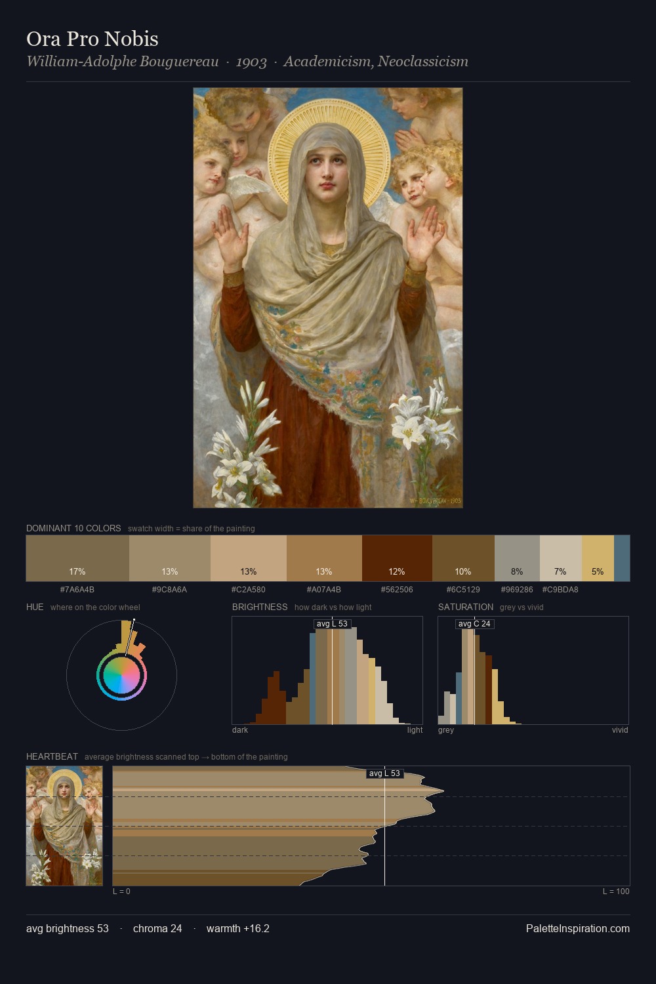Click the artist line 'William-Adolphe Bouguereau · 1903'
The height and width of the screenshot is (984, 656).
147,62
